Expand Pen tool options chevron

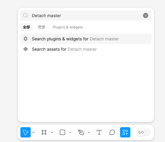[x=89, y=132]
